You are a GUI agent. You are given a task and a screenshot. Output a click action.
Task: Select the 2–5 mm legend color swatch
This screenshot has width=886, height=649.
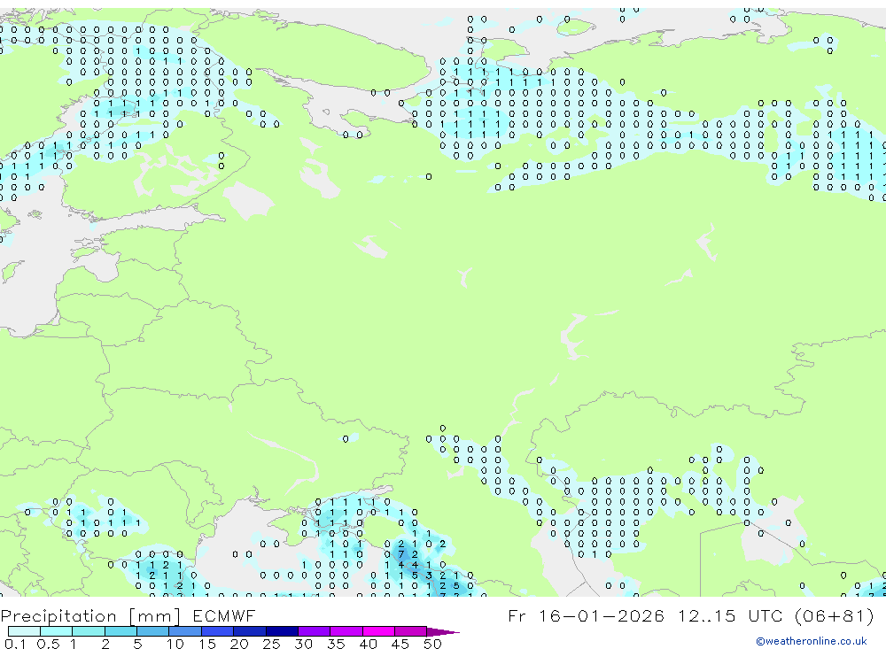(120, 631)
